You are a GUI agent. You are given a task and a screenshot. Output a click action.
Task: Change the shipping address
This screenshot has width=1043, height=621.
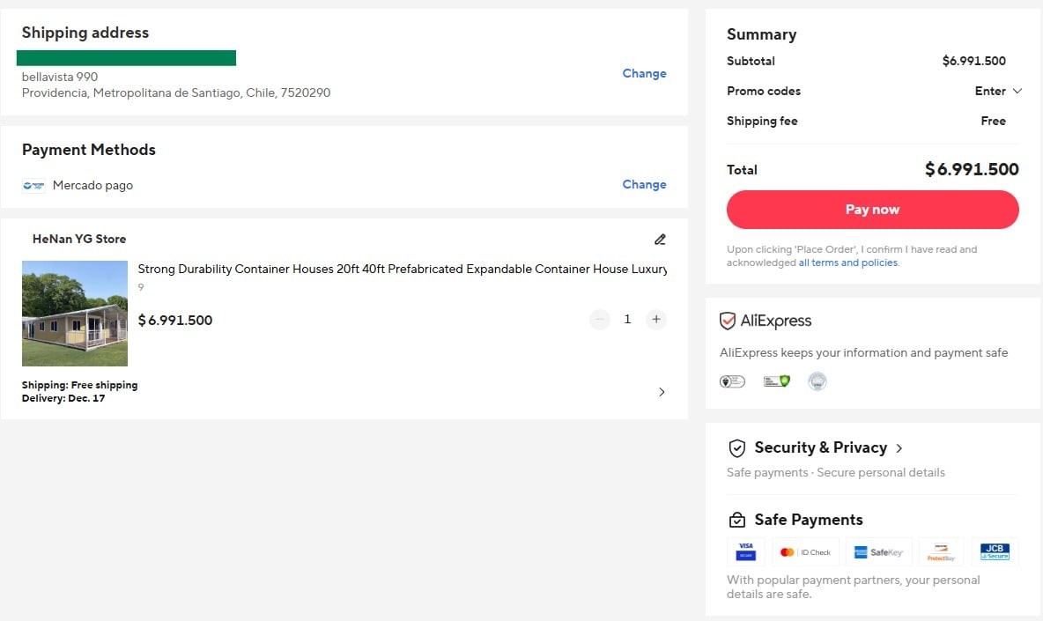[x=644, y=74]
